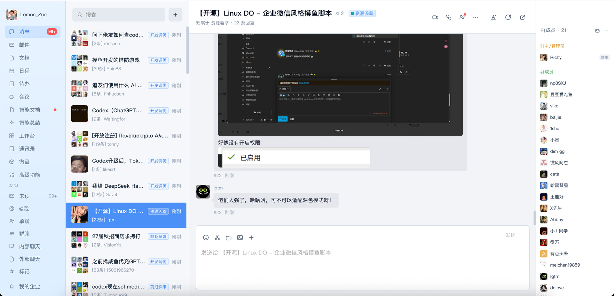Click the 搜索 search field
614x296 pixels.
point(119,15)
